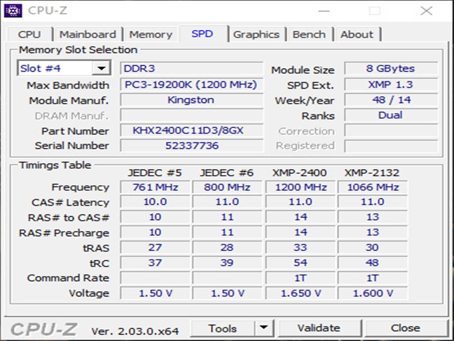Viewport: 454px width, 341px height.
Task: Select the XMP 1.3 SPD Ext. value
Action: [x=391, y=84]
